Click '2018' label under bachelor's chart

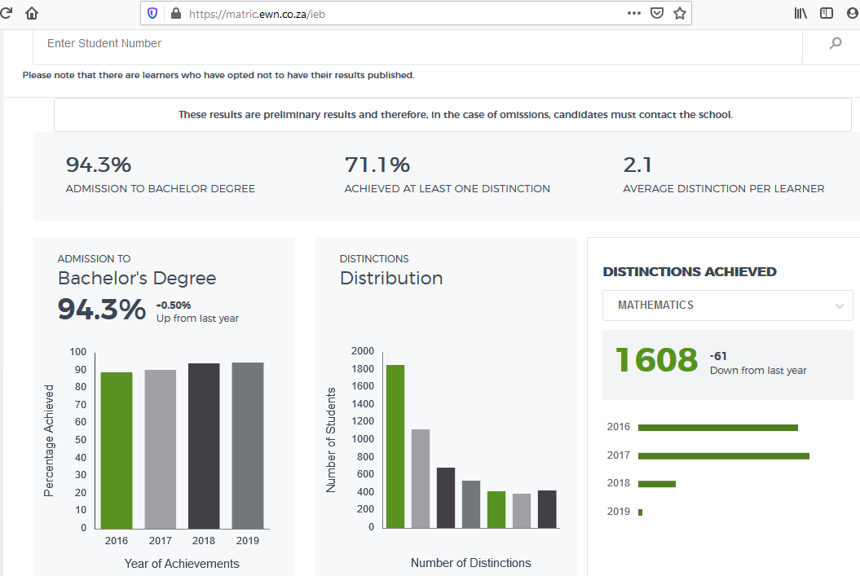(204, 540)
